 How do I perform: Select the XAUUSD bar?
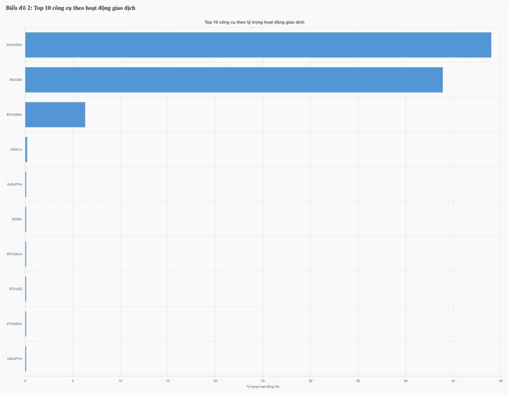[234, 80]
